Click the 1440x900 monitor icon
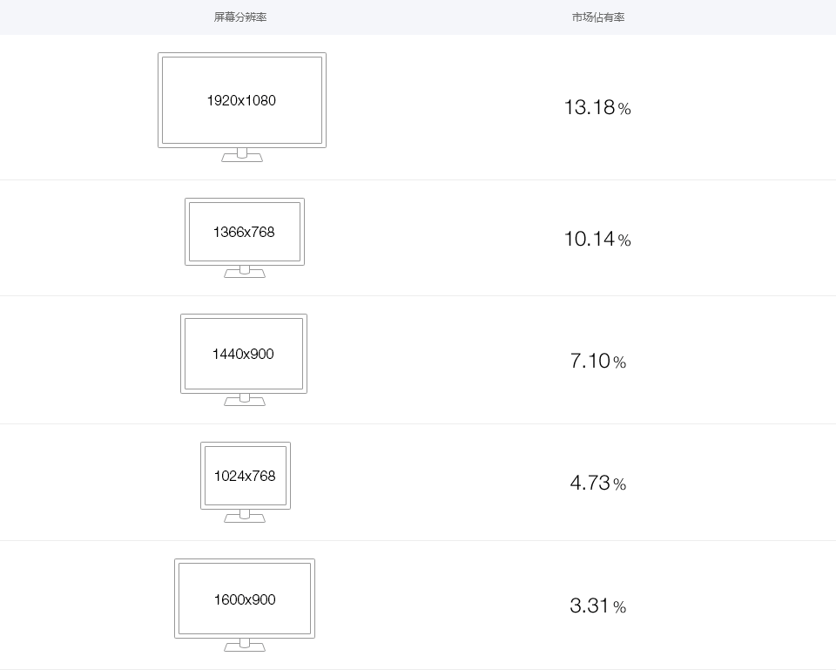 click(244, 360)
